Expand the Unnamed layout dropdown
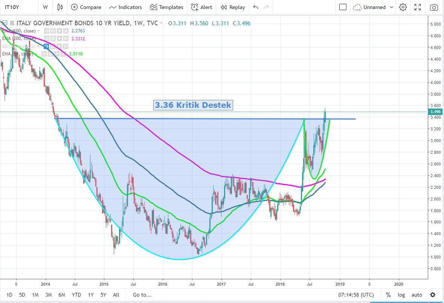 pyautogui.click(x=392, y=7)
